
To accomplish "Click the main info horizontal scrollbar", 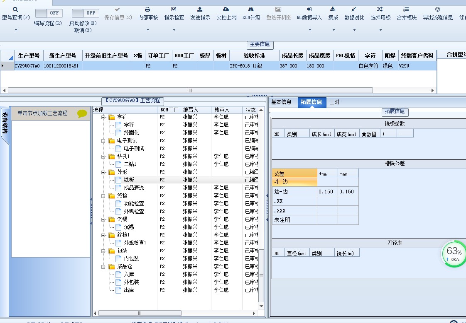I will (190, 90).
